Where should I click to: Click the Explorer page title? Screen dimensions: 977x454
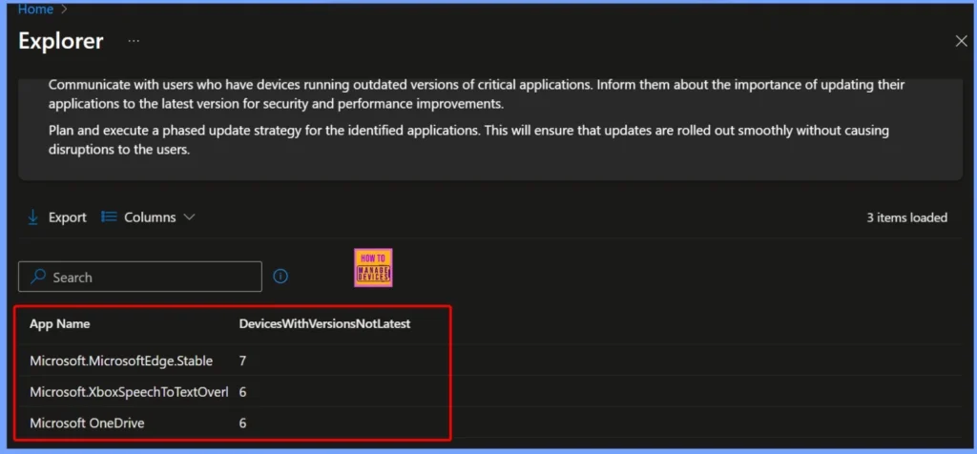[x=61, y=41]
